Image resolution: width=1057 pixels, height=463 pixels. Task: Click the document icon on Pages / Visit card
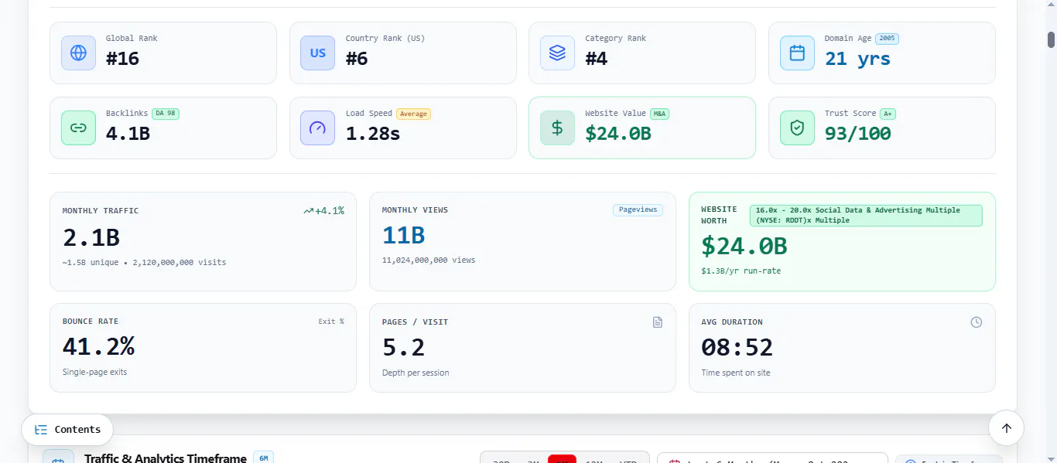658,322
